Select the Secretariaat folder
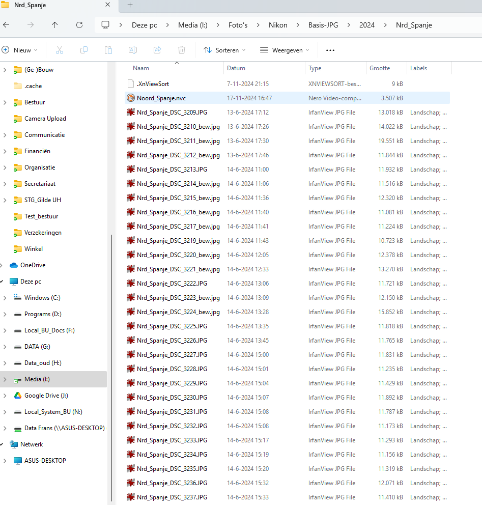Viewport: 482px width, 505px height. coord(40,184)
